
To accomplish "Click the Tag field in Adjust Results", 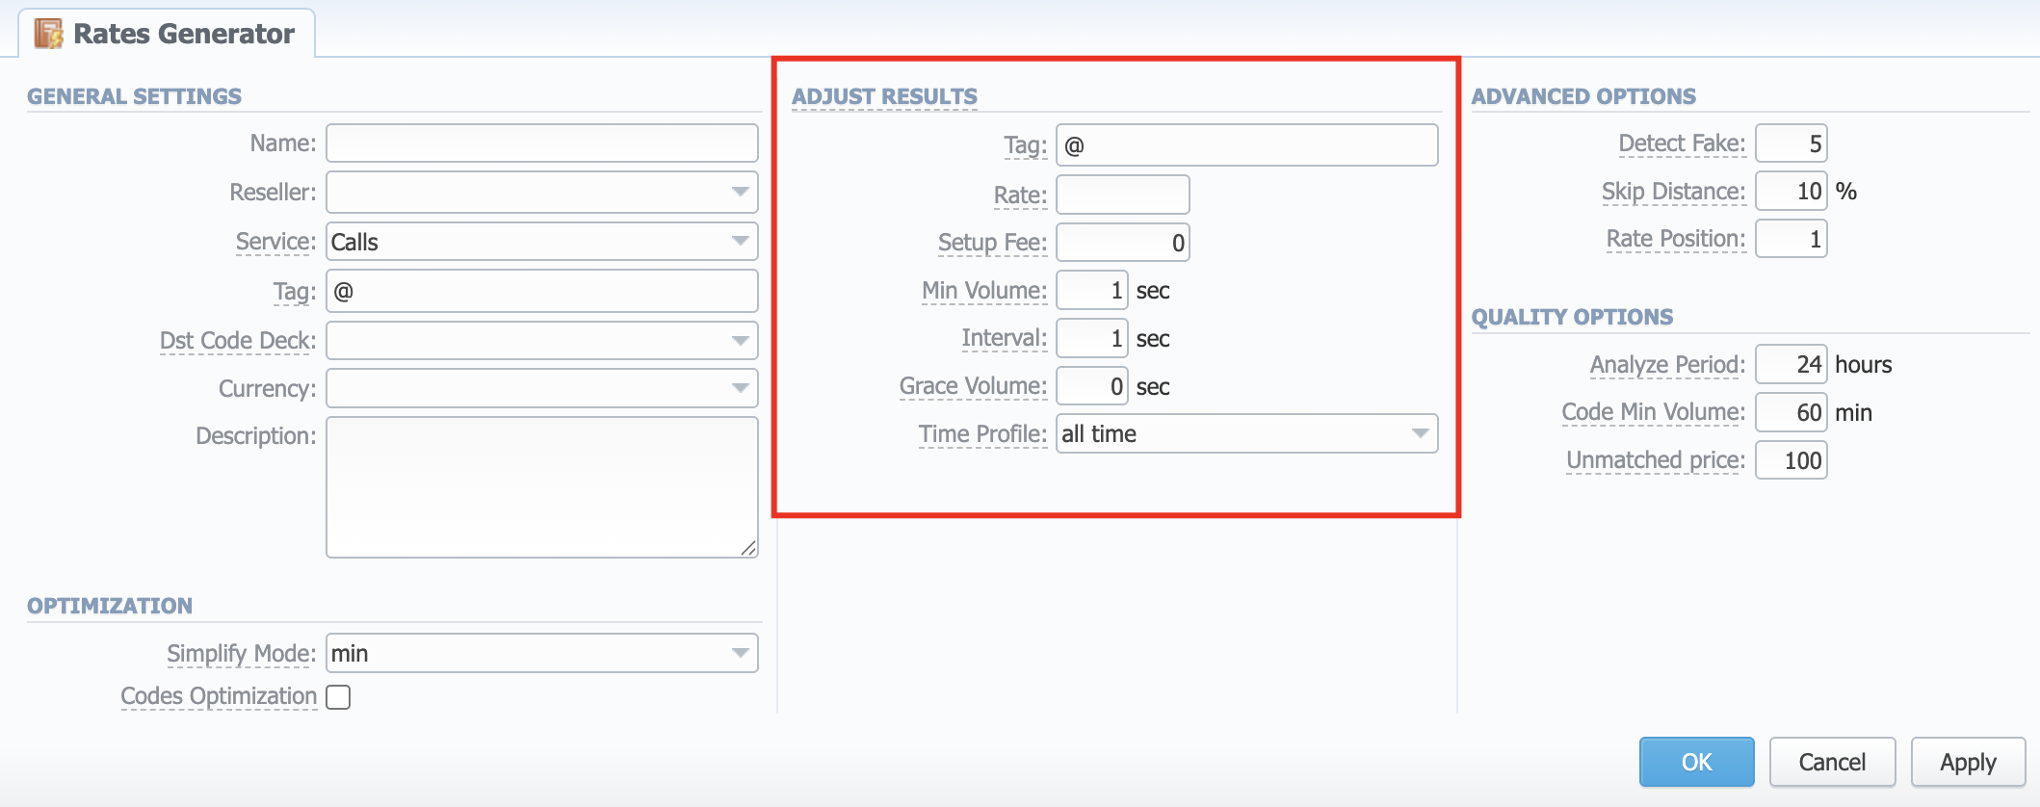I will tap(1247, 145).
